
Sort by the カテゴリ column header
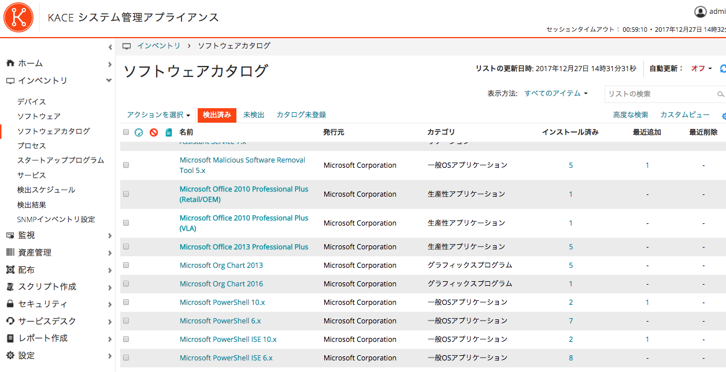[x=441, y=132]
